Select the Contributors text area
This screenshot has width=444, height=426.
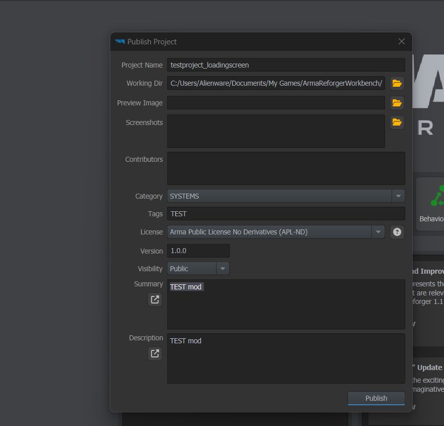click(285, 168)
